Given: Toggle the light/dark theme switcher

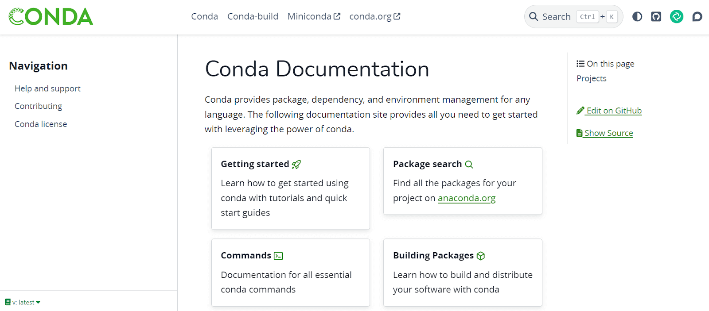Looking at the screenshot, I should coord(637,17).
